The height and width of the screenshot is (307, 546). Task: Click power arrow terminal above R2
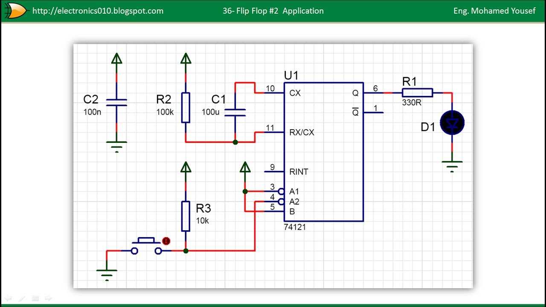point(186,58)
